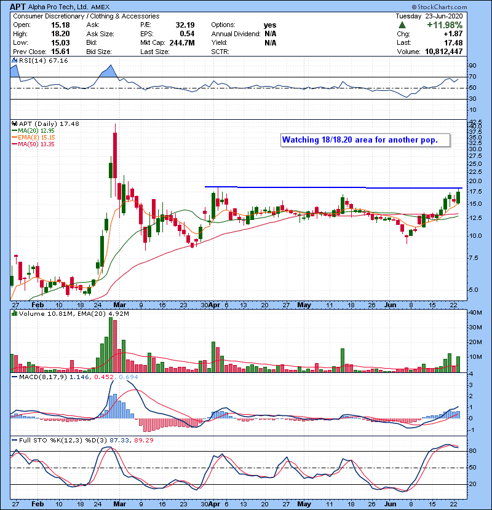Click the Open price 15.18

click(60, 25)
